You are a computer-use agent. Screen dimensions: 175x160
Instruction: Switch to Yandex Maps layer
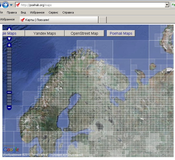(45, 33)
